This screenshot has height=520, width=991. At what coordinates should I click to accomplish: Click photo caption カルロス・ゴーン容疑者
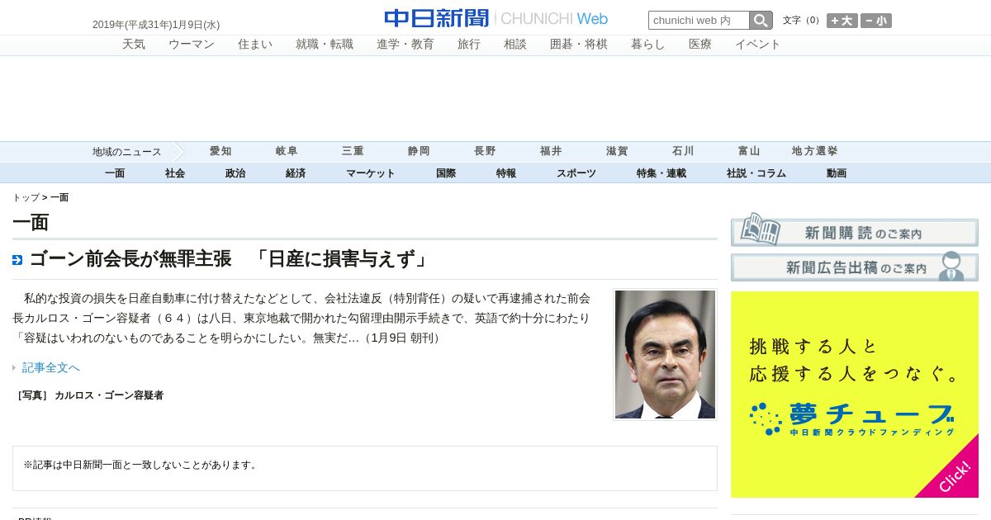[109, 395]
